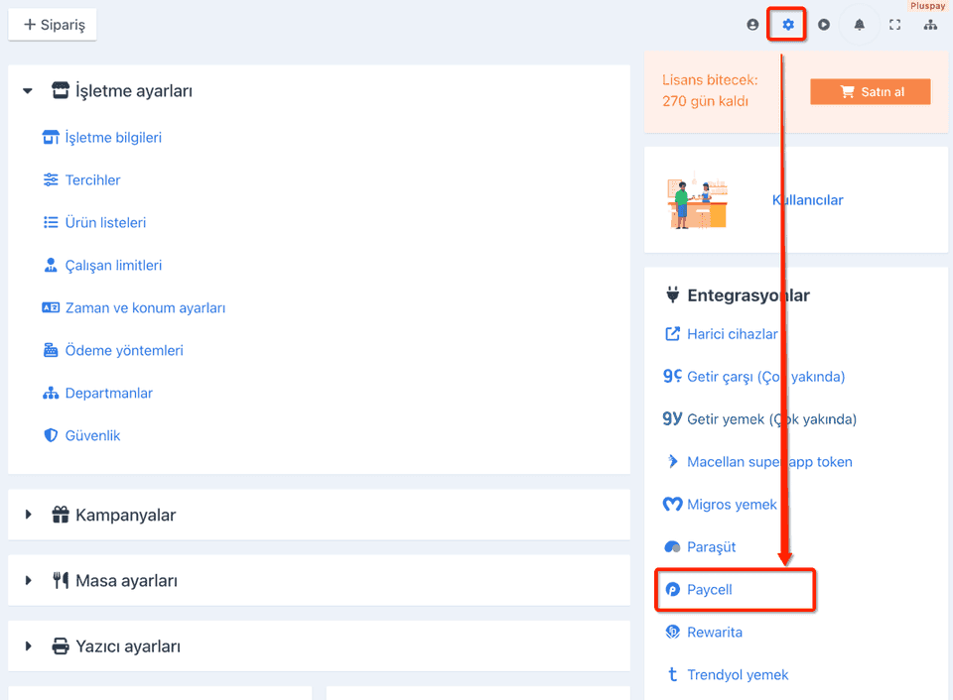This screenshot has height=700, width=953.
Task: Click the play video icon
Action: [x=824, y=24]
